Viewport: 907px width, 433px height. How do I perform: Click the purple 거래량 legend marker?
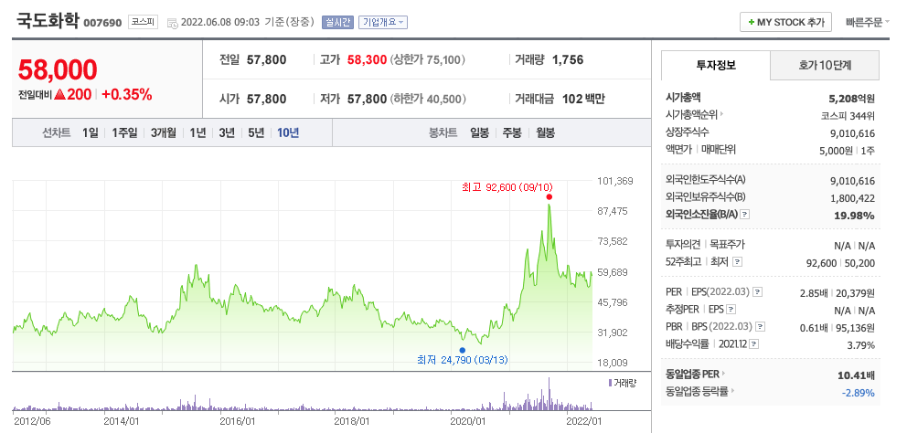(x=610, y=383)
